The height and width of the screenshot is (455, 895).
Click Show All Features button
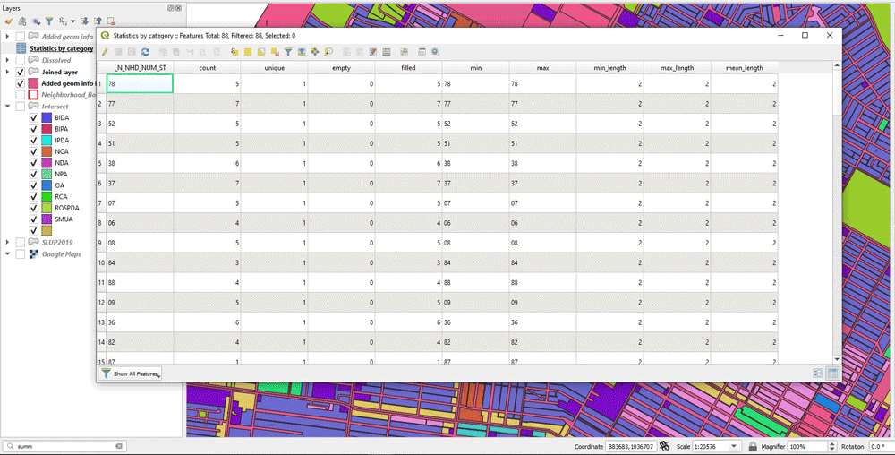coord(131,373)
